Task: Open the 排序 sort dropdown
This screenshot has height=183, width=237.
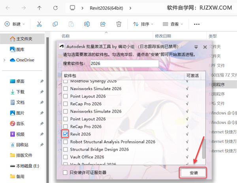Action: pyautogui.click(x=143, y=24)
